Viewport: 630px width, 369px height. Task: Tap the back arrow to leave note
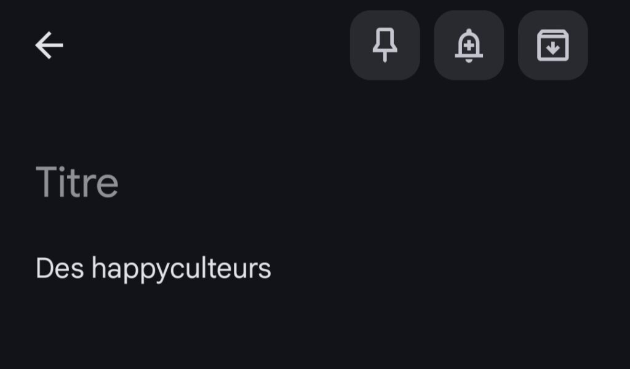pos(49,46)
